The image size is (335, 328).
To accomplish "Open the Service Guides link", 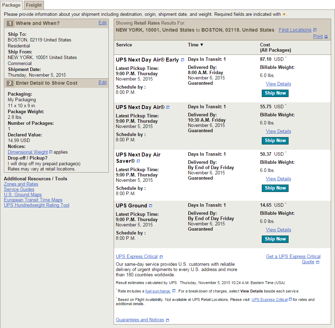I will coord(19,189).
